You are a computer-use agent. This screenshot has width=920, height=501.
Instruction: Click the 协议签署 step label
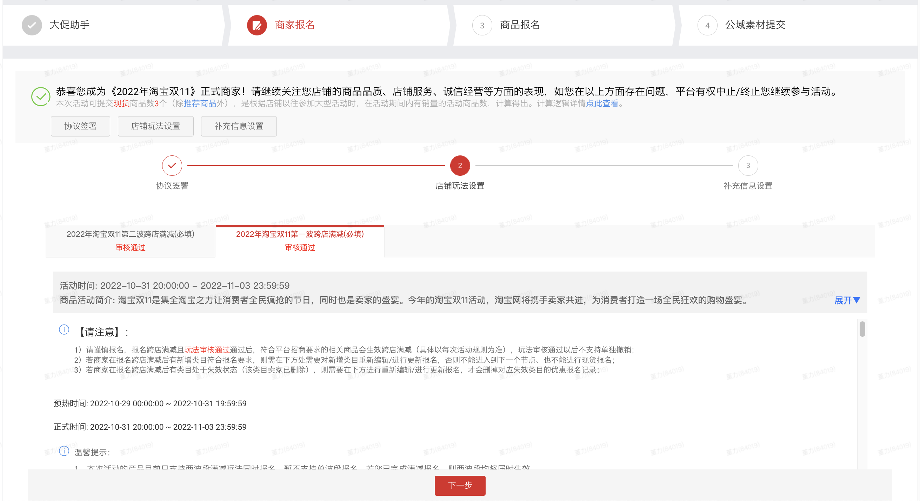(172, 186)
